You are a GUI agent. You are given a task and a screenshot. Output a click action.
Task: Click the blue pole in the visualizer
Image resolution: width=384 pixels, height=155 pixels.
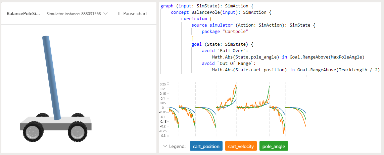(x=51, y=78)
